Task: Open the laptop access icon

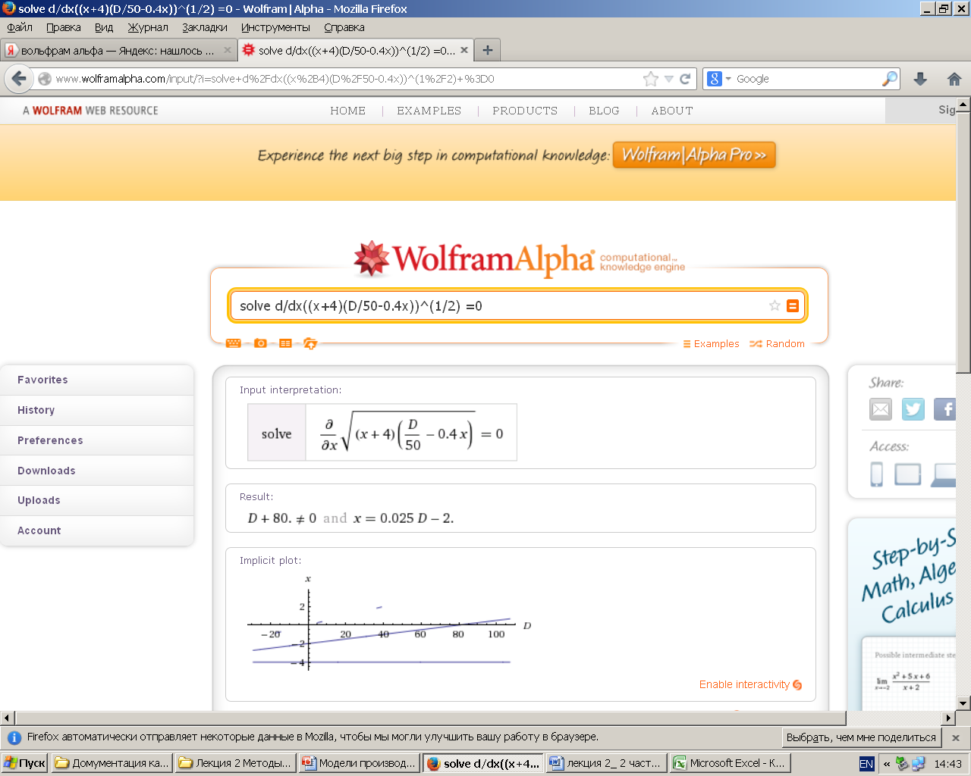Action: coord(944,474)
